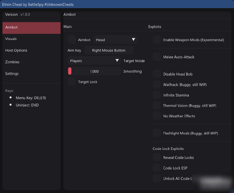Toggle the Target Lock checkbox
Screen dimensions: 234x193
(x=72, y=82)
